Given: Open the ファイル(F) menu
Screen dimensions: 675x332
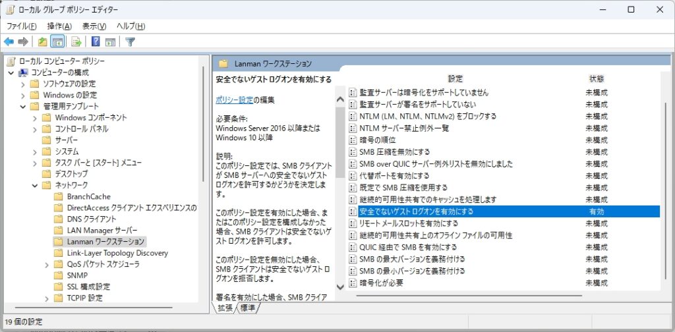Looking at the screenshot, I should click(22, 26).
